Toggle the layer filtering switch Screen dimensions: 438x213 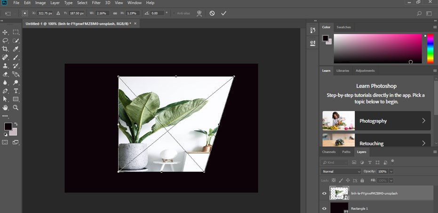click(x=392, y=161)
